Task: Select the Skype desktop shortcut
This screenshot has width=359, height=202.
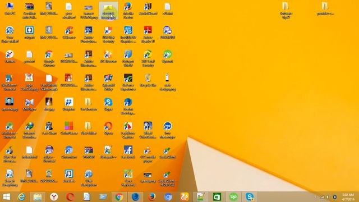Action: pos(108,104)
